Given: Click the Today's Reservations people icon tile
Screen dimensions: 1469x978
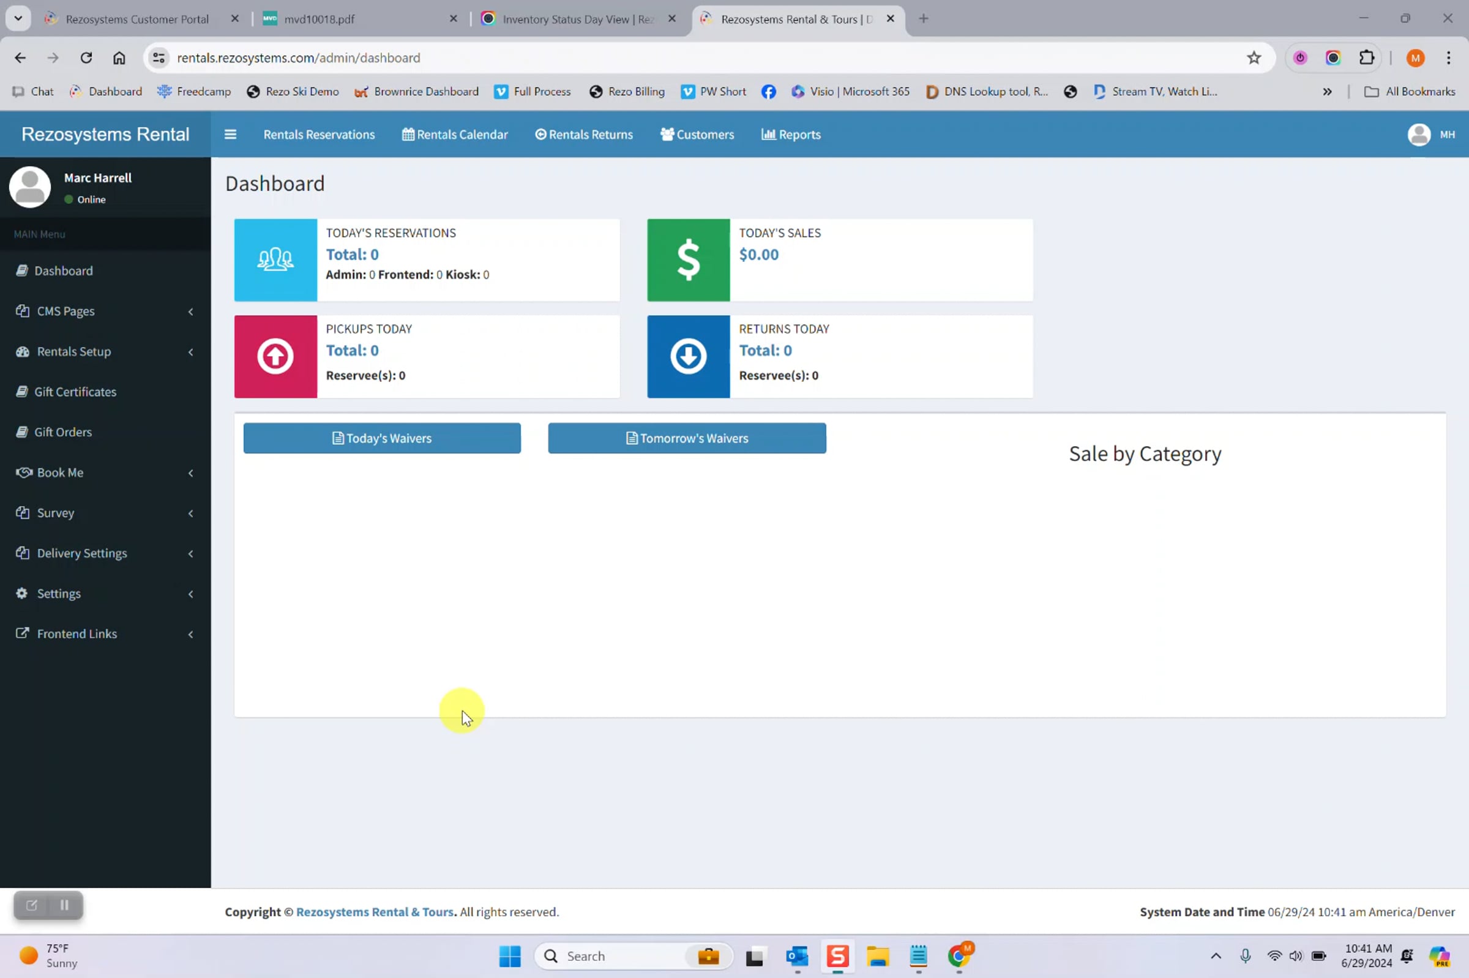Looking at the screenshot, I should (x=275, y=259).
